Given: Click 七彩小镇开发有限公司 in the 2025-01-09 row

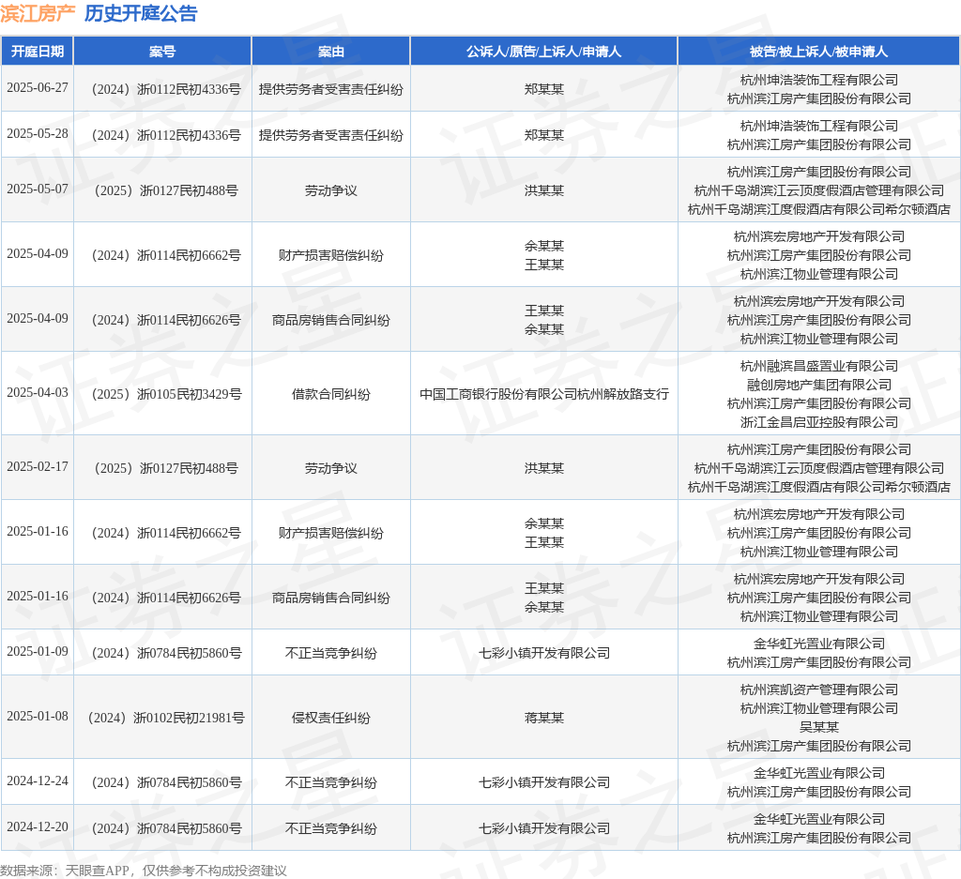Looking at the screenshot, I should coord(544,653).
